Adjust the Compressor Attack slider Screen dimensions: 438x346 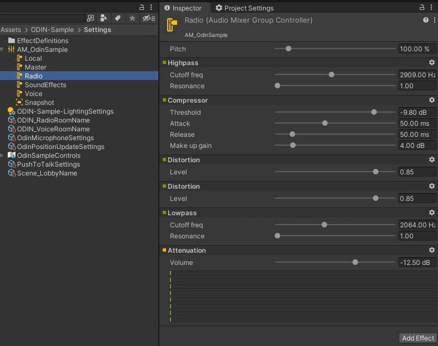335,123
